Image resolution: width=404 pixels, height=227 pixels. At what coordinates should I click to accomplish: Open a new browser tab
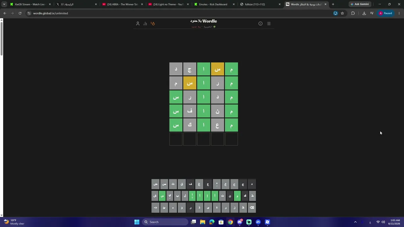[333, 4]
